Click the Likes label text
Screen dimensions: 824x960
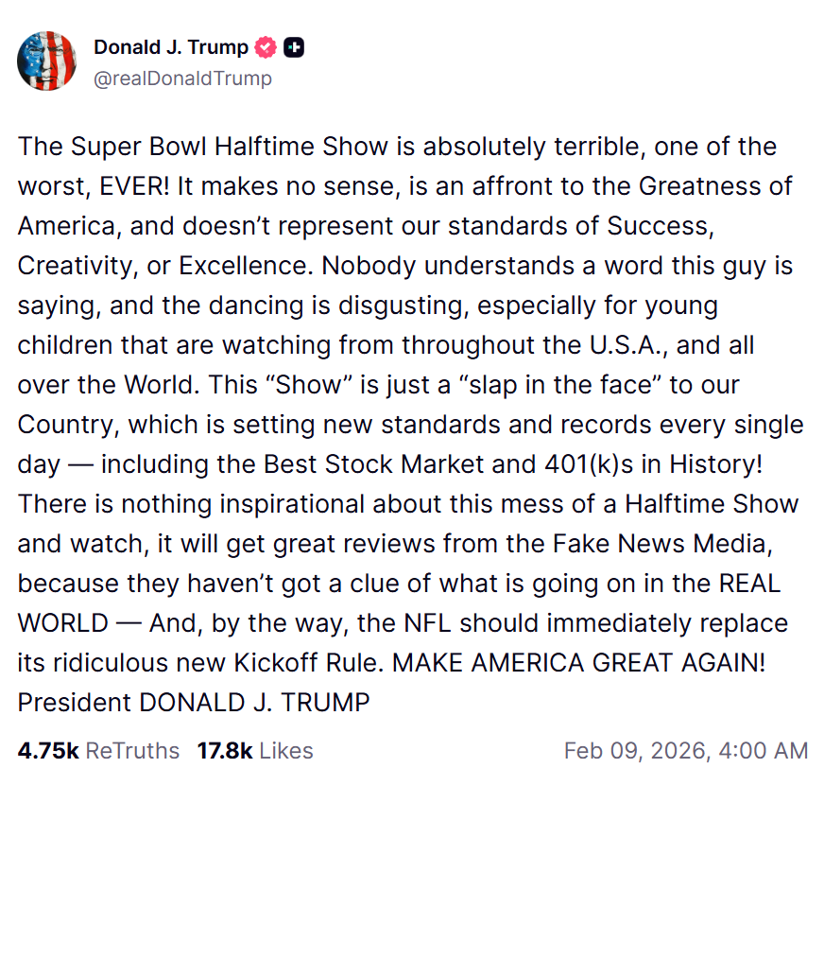point(285,751)
